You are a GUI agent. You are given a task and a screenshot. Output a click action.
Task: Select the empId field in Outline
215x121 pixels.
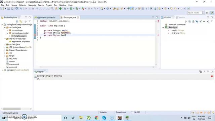pyautogui.click(x=178, y=30)
